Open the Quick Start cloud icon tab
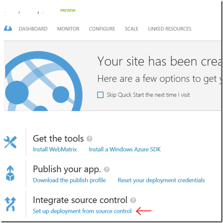The image size is (223, 223). (x=8, y=29)
